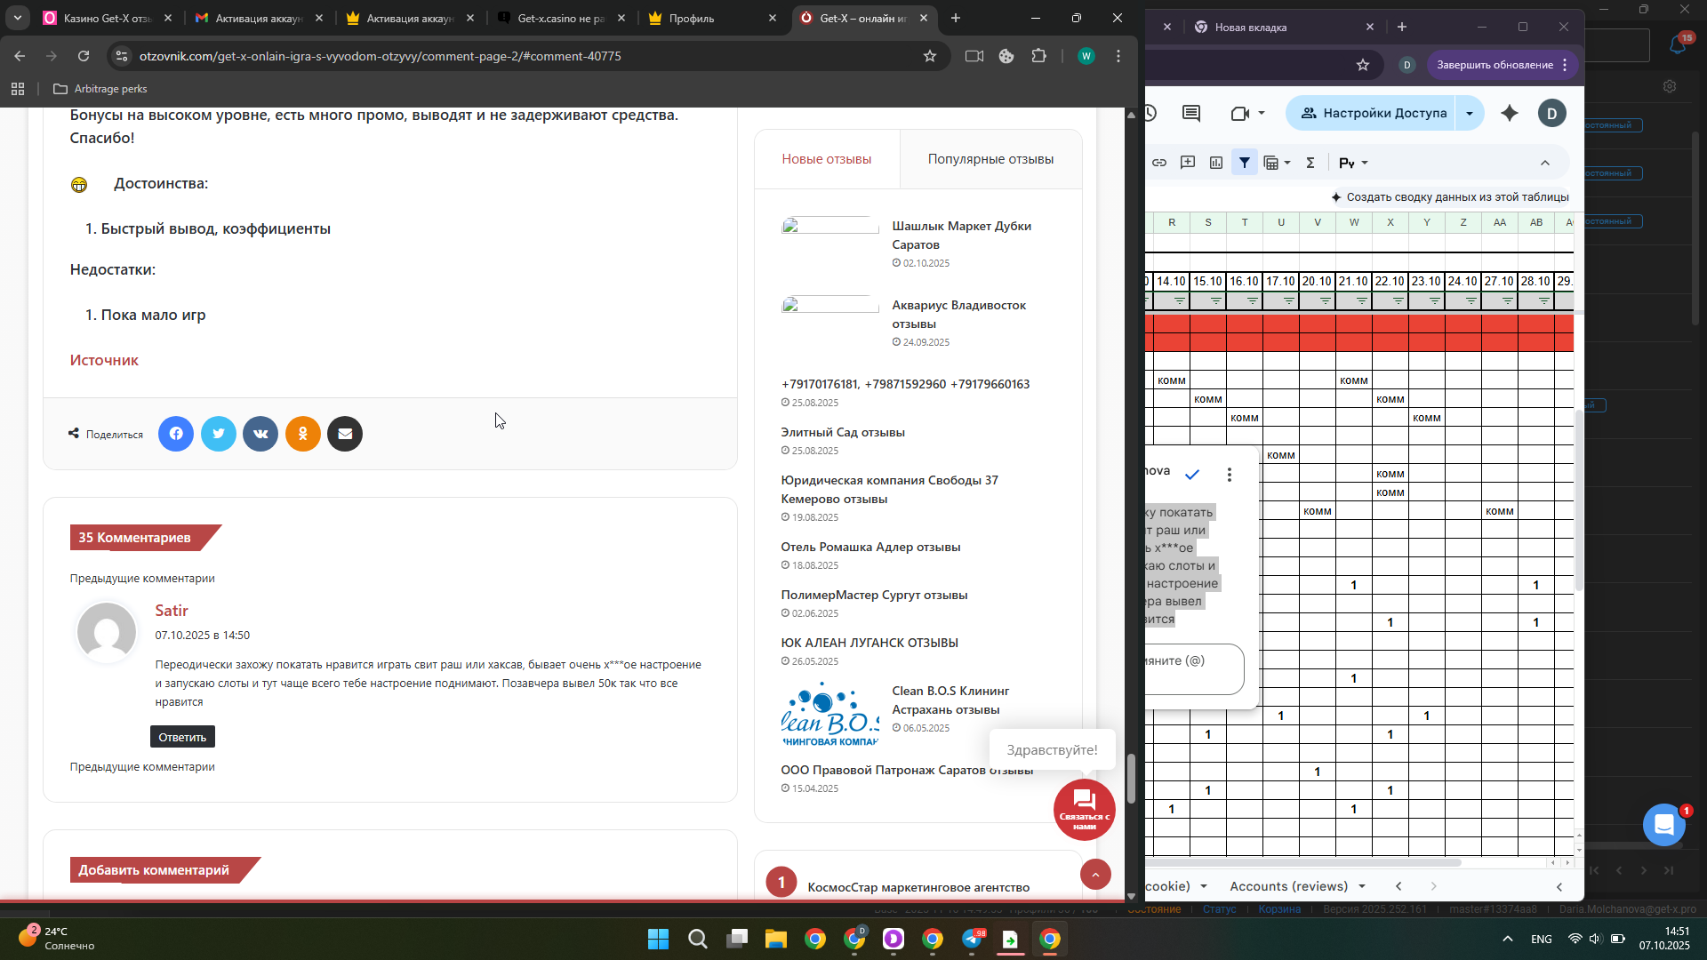Insert chart icon in Sheets toolbar

(1216, 163)
